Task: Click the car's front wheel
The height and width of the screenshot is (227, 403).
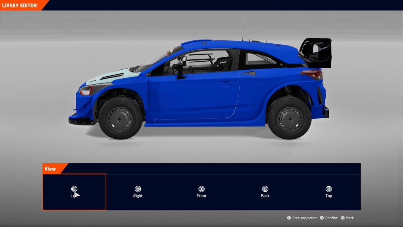Action: [x=120, y=118]
